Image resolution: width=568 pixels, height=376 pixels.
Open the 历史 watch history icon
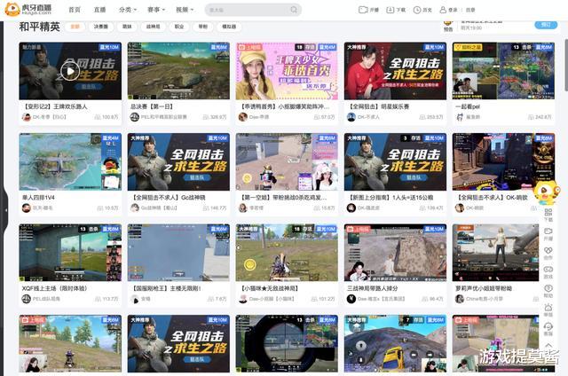click(x=417, y=10)
